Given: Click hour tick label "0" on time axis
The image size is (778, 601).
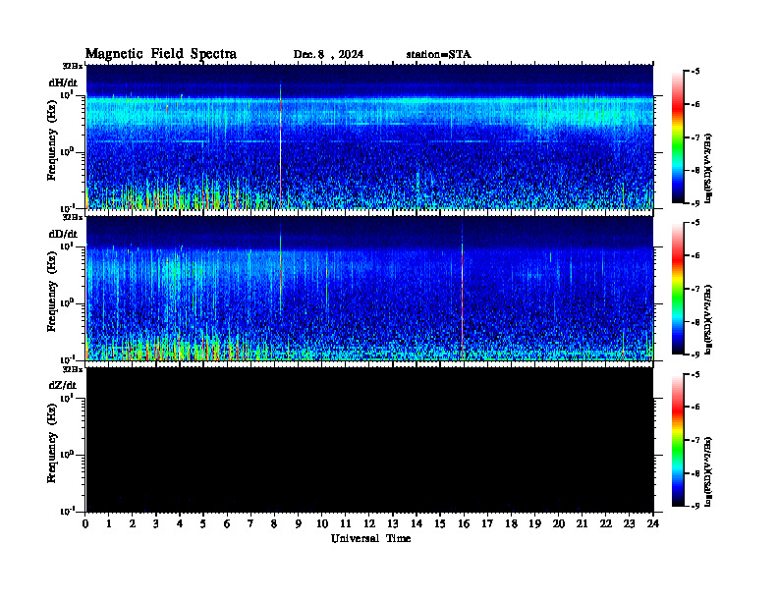Looking at the screenshot, I should click(x=85, y=524).
